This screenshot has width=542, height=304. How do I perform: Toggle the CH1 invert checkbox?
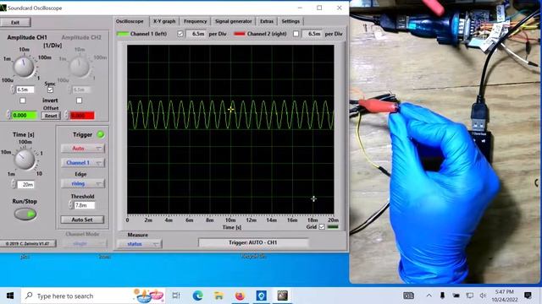tap(23, 100)
